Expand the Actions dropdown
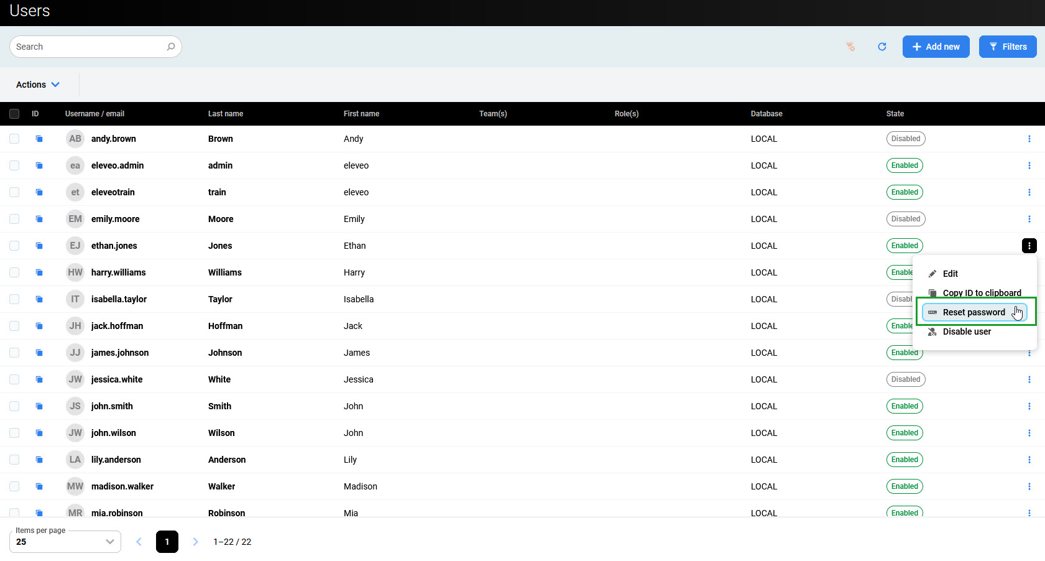 [x=38, y=85]
